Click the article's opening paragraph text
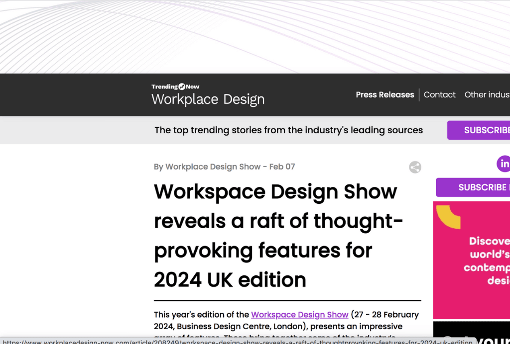The image size is (510, 344). [x=286, y=326]
